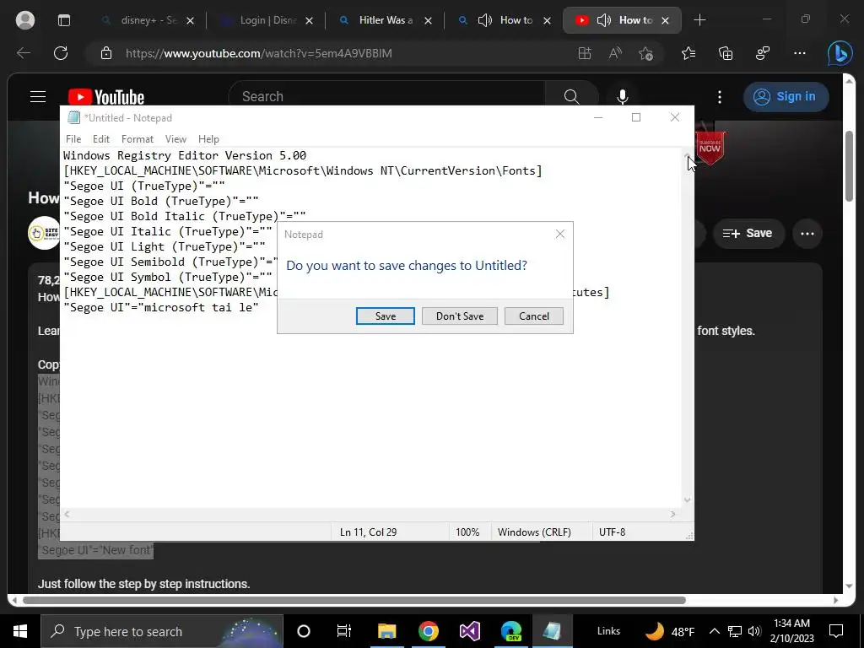Click the Links toolbar on taskbar
This screenshot has width=864, height=648.
tap(608, 631)
